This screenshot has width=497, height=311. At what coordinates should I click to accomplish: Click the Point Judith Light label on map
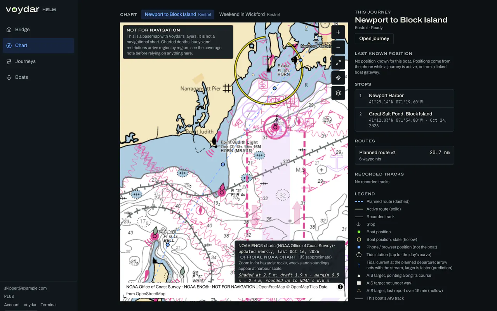click(x=239, y=142)
